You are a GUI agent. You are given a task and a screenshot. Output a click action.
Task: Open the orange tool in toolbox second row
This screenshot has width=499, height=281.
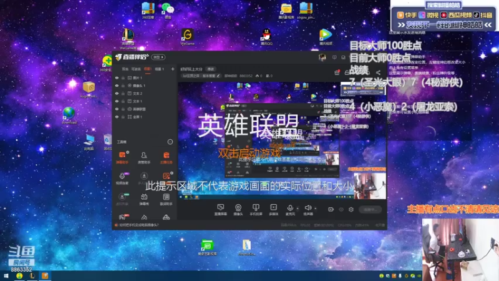166,177
